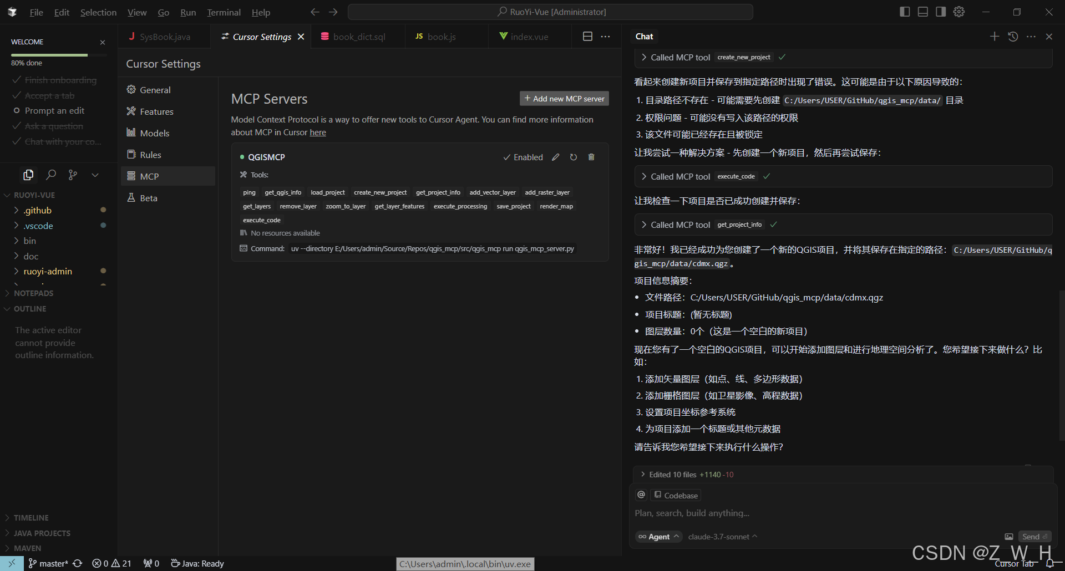Go back with left arrow
The width and height of the screenshot is (1065, 571).
(x=315, y=12)
